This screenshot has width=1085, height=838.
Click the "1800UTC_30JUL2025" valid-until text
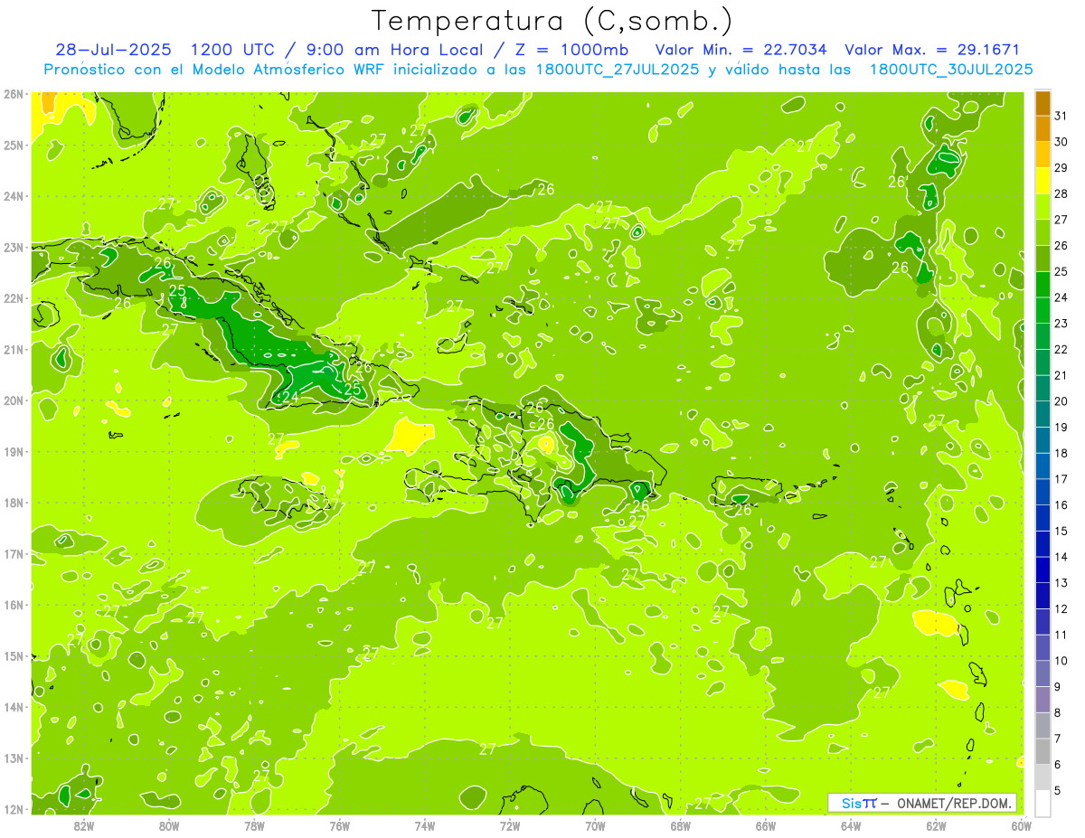(x=951, y=70)
